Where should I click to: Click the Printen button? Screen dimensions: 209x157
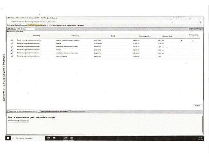click(x=197, y=106)
